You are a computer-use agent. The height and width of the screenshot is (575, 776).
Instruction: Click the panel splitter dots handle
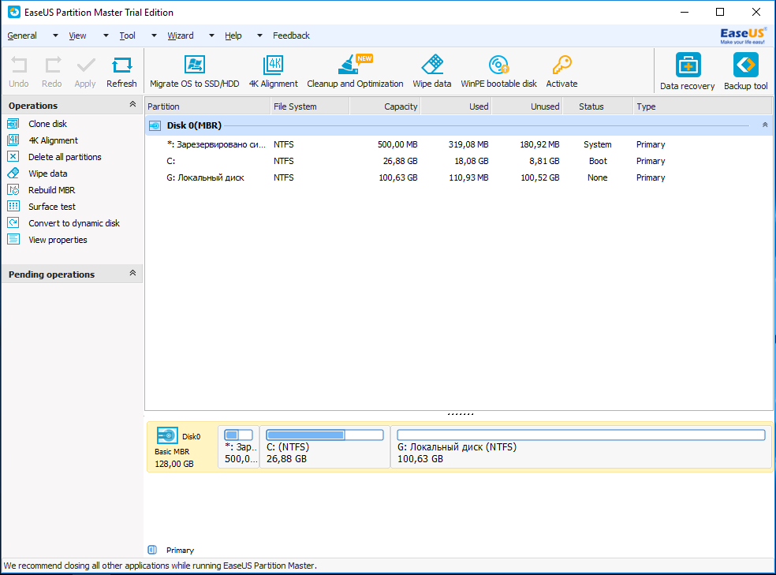coord(461,413)
